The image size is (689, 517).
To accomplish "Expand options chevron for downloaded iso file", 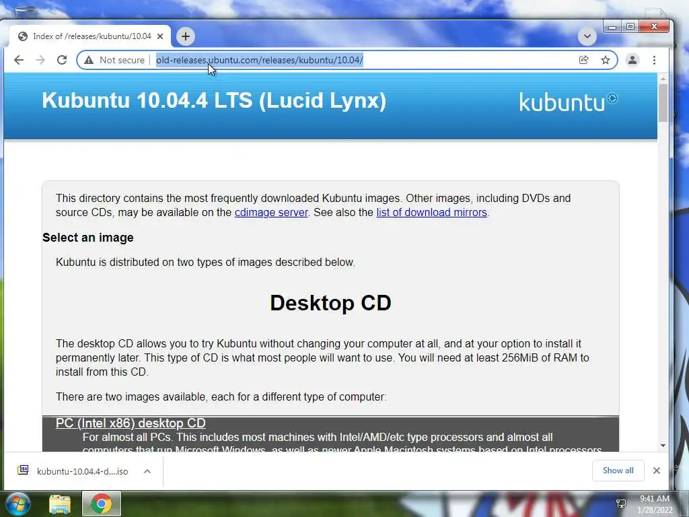I will (147, 471).
